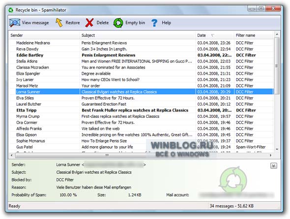This screenshot has height=219, width=290.
Task: Click the vertical scrollbar down arrow
Action: [277, 149]
